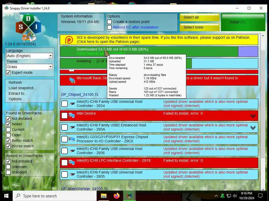The image size is (269, 201).
Task: Open the notification center icon
Action: point(260,196)
